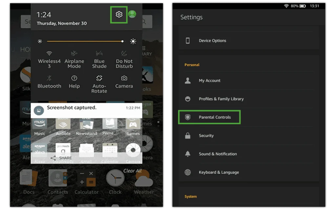This screenshot has width=336, height=210.
Task: Open the Contacts app
Action: tap(58, 182)
